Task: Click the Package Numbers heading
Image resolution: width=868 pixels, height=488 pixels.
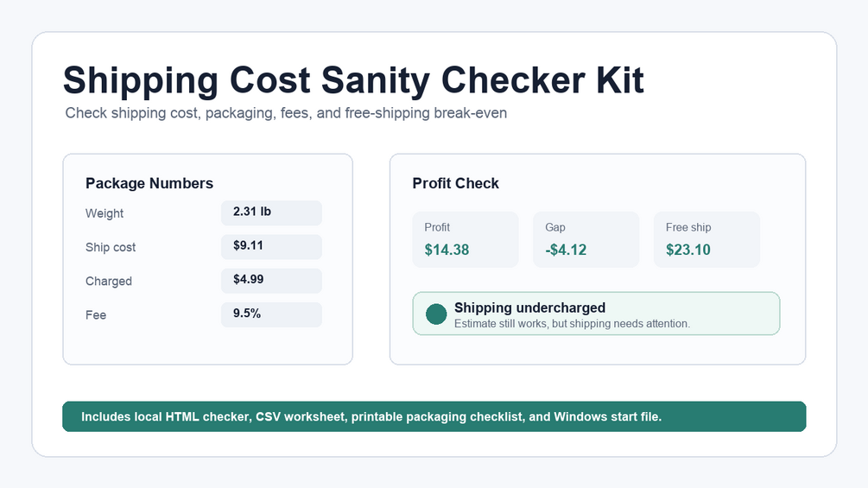Action: (149, 183)
